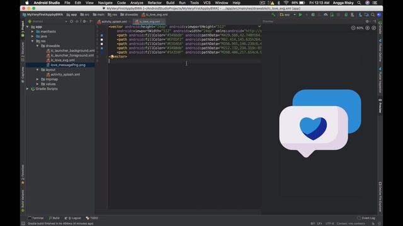Image resolution: width=403 pixels, height=226 pixels.
Task: Toggle the Build Variants side tab
Action: 23,201
